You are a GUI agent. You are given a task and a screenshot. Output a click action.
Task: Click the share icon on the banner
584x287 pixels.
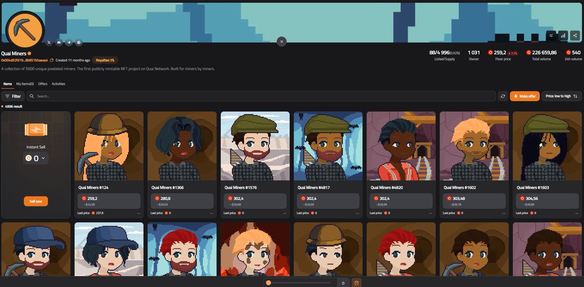pos(575,36)
